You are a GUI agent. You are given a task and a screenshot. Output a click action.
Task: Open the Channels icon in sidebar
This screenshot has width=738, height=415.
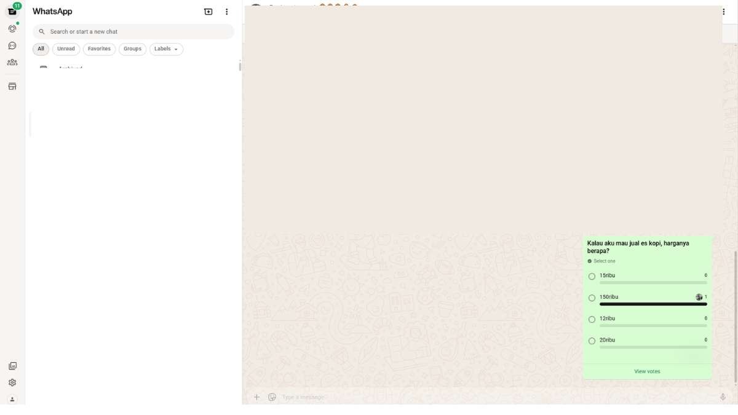point(12,45)
